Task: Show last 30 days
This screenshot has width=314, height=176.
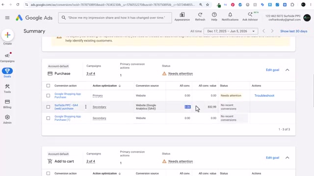Action: click(293, 31)
